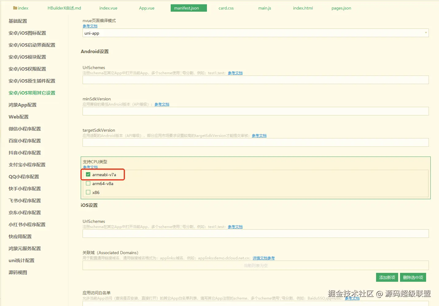Open 飞书小程序配置 section
The image size is (439, 306).
(x=25, y=200)
